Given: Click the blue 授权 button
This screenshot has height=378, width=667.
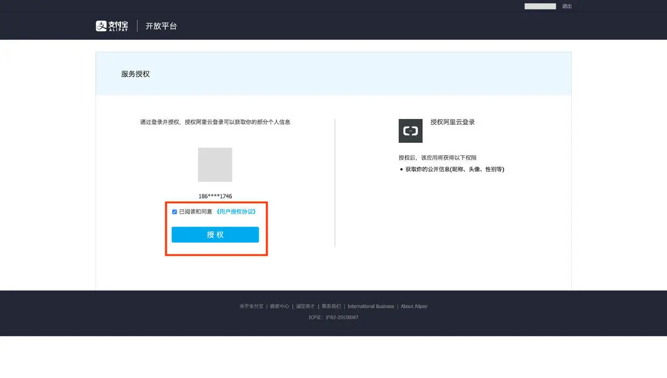Looking at the screenshot, I should [215, 235].
